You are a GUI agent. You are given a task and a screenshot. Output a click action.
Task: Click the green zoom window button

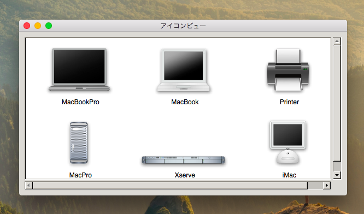click(x=49, y=26)
